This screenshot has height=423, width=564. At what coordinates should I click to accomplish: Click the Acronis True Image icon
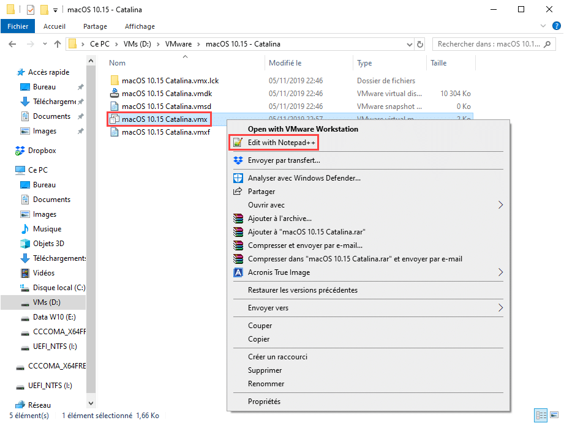point(238,272)
